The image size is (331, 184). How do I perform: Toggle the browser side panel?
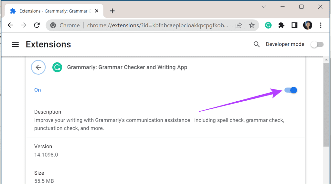294,25
